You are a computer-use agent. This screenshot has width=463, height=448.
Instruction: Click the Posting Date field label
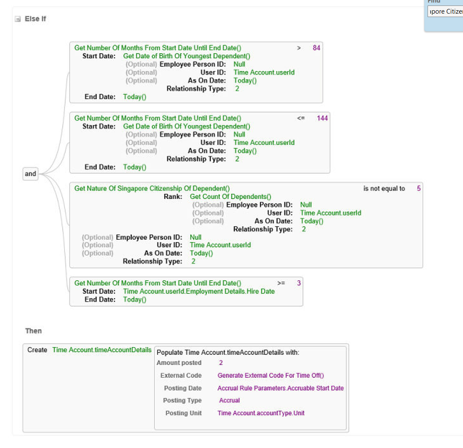click(183, 388)
